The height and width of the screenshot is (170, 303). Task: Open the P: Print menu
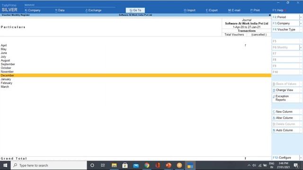point(255,10)
